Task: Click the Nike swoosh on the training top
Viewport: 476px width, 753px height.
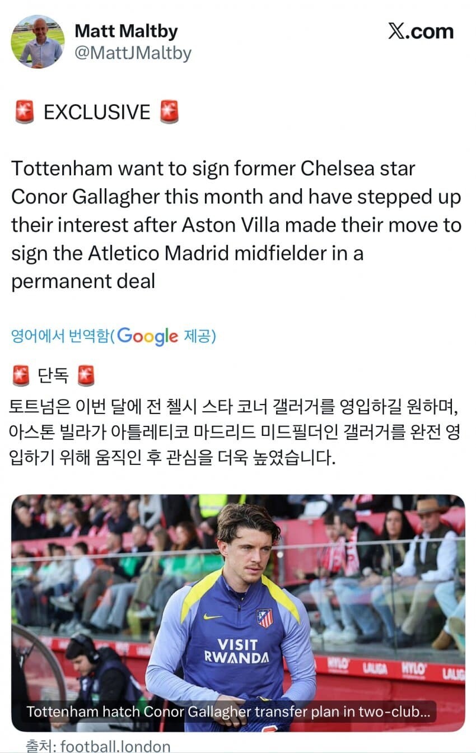Action: (212, 616)
